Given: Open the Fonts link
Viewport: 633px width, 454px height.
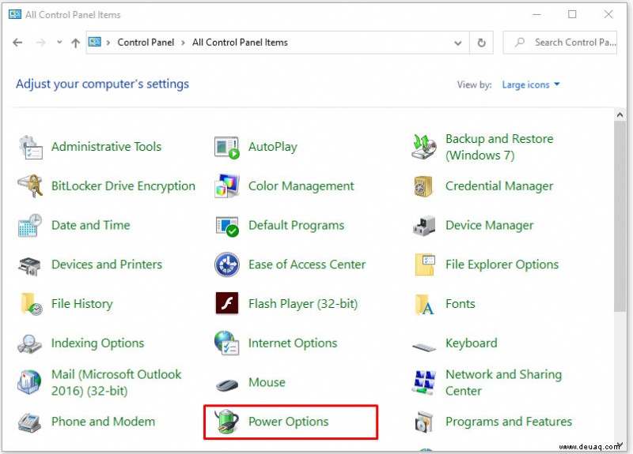Looking at the screenshot, I should pos(461,304).
